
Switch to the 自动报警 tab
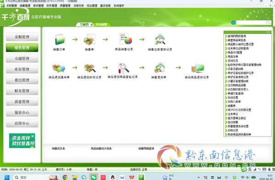click(x=101, y=24)
